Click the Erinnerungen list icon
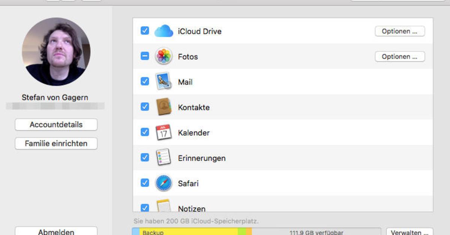The width and height of the screenshot is (450, 235). (x=163, y=158)
